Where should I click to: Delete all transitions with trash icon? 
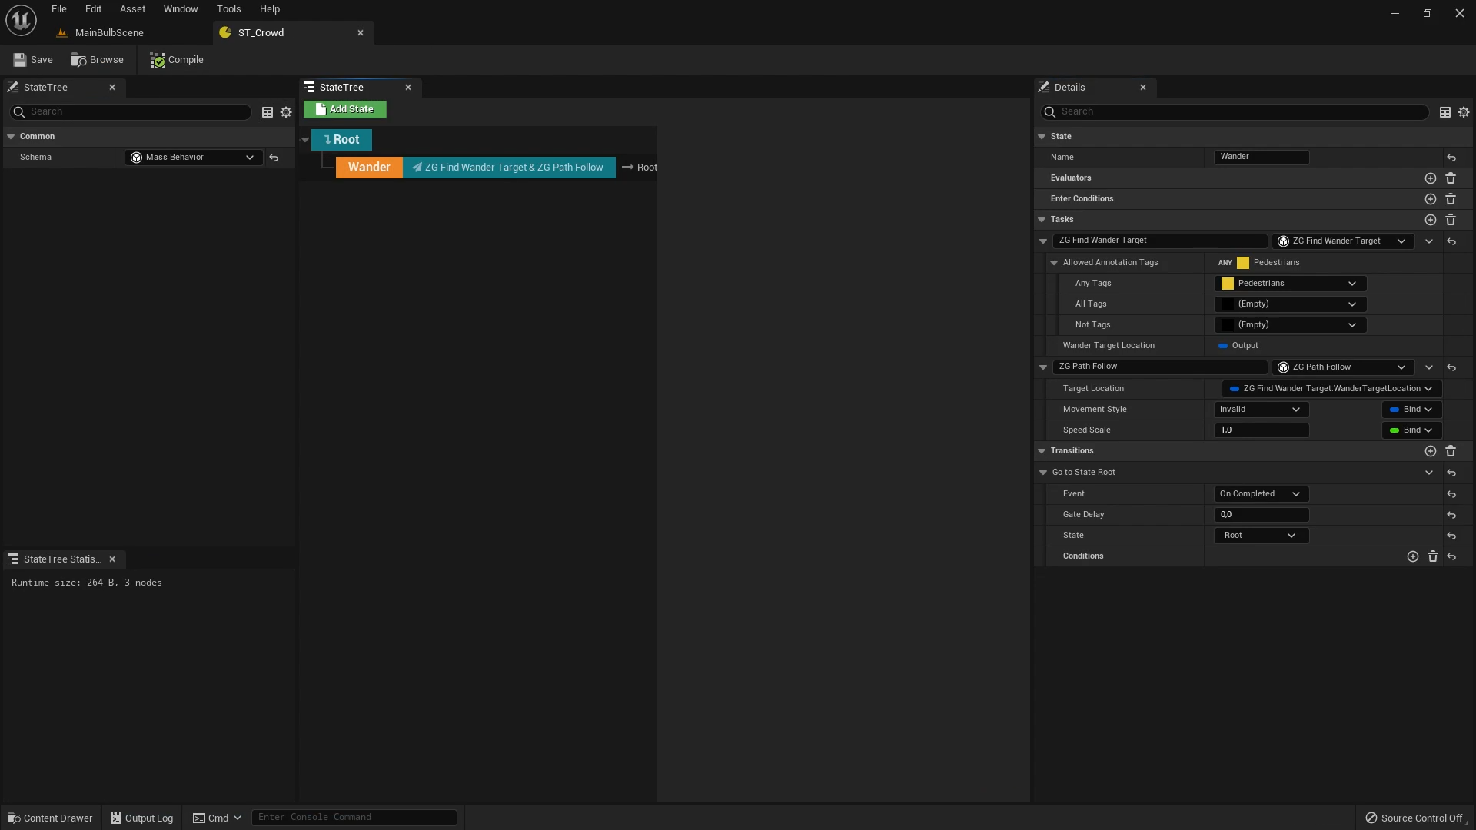coord(1450,451)
